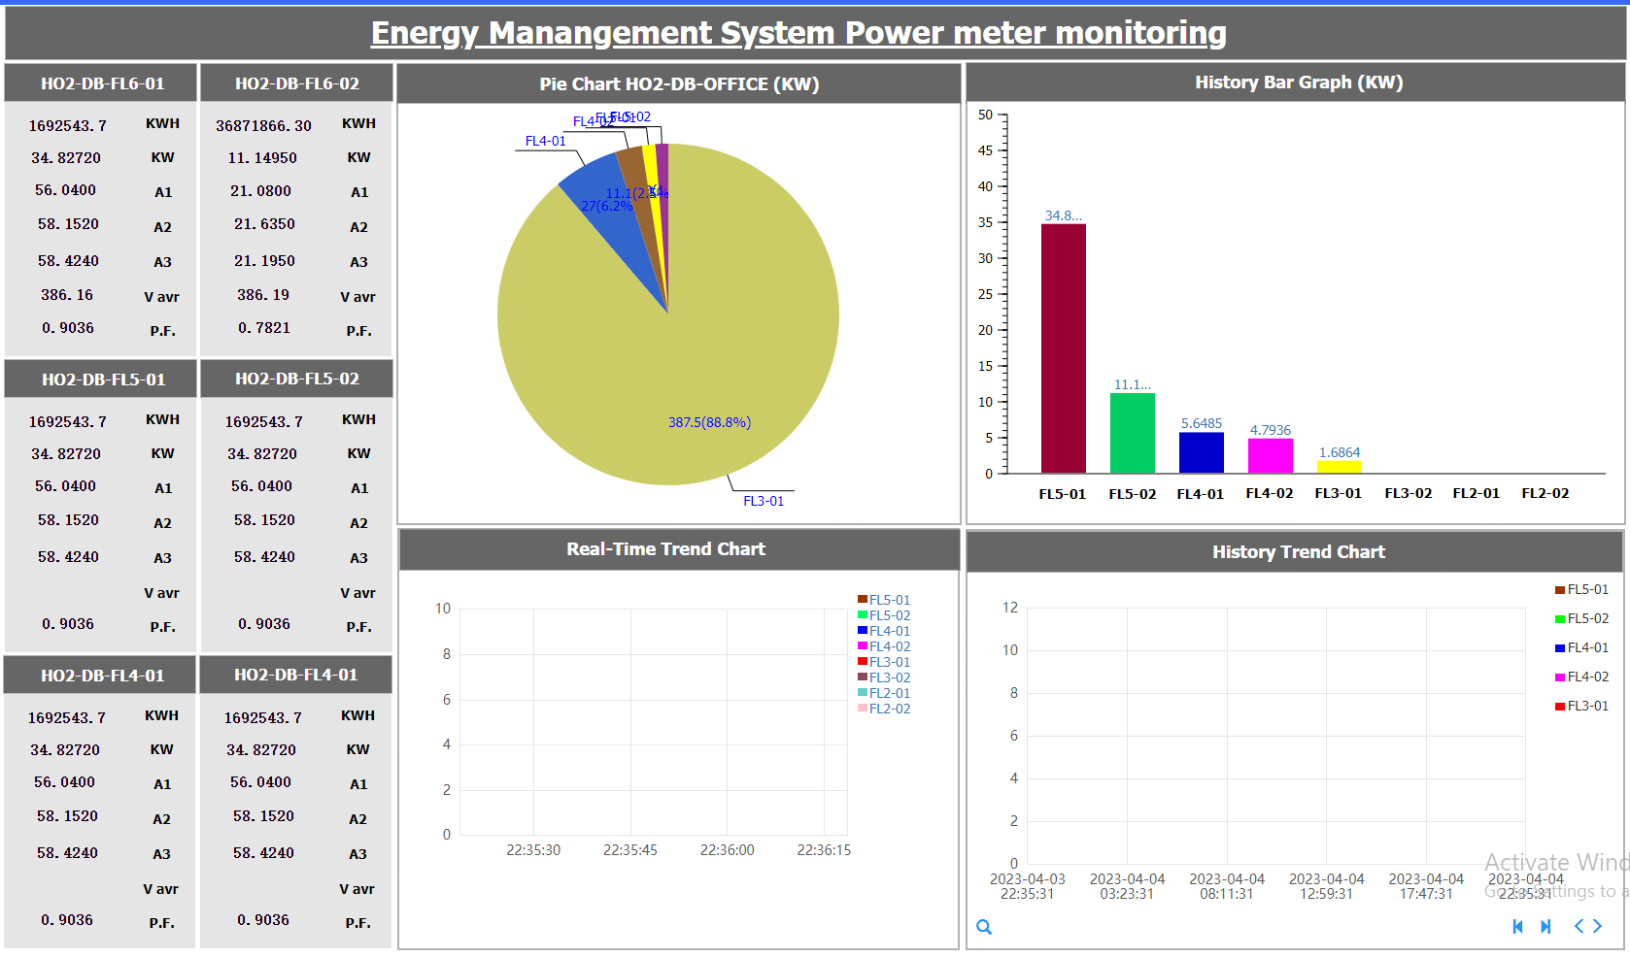Image resolution: width=1630 pixels, height=958 pixels.
Task: Go to previous page with left chevron
Action: 1579,927
